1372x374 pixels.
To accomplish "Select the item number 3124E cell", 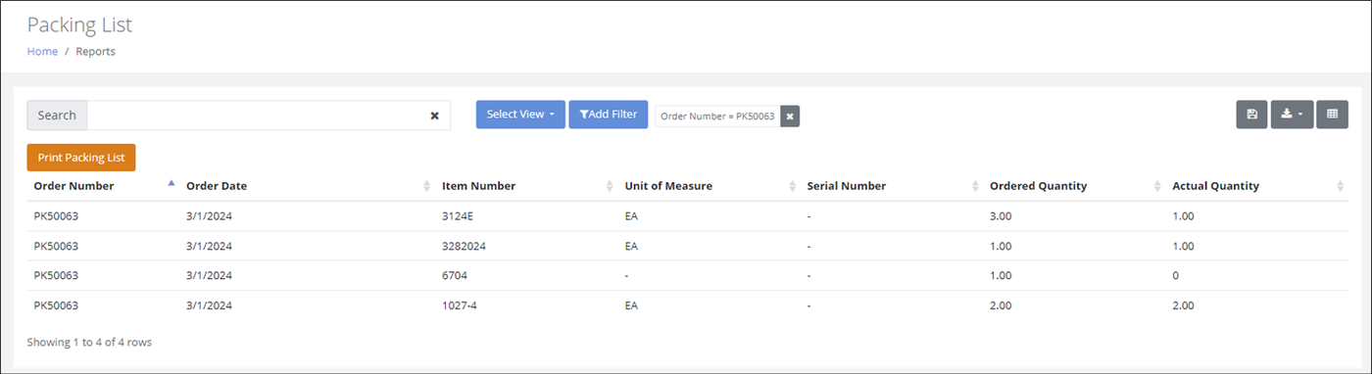I will 459,216.
